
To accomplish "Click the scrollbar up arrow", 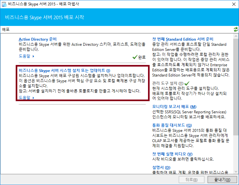I will [x=236, y=36].
